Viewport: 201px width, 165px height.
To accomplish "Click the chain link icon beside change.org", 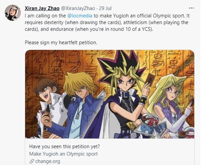I will (x=32, y=161).
